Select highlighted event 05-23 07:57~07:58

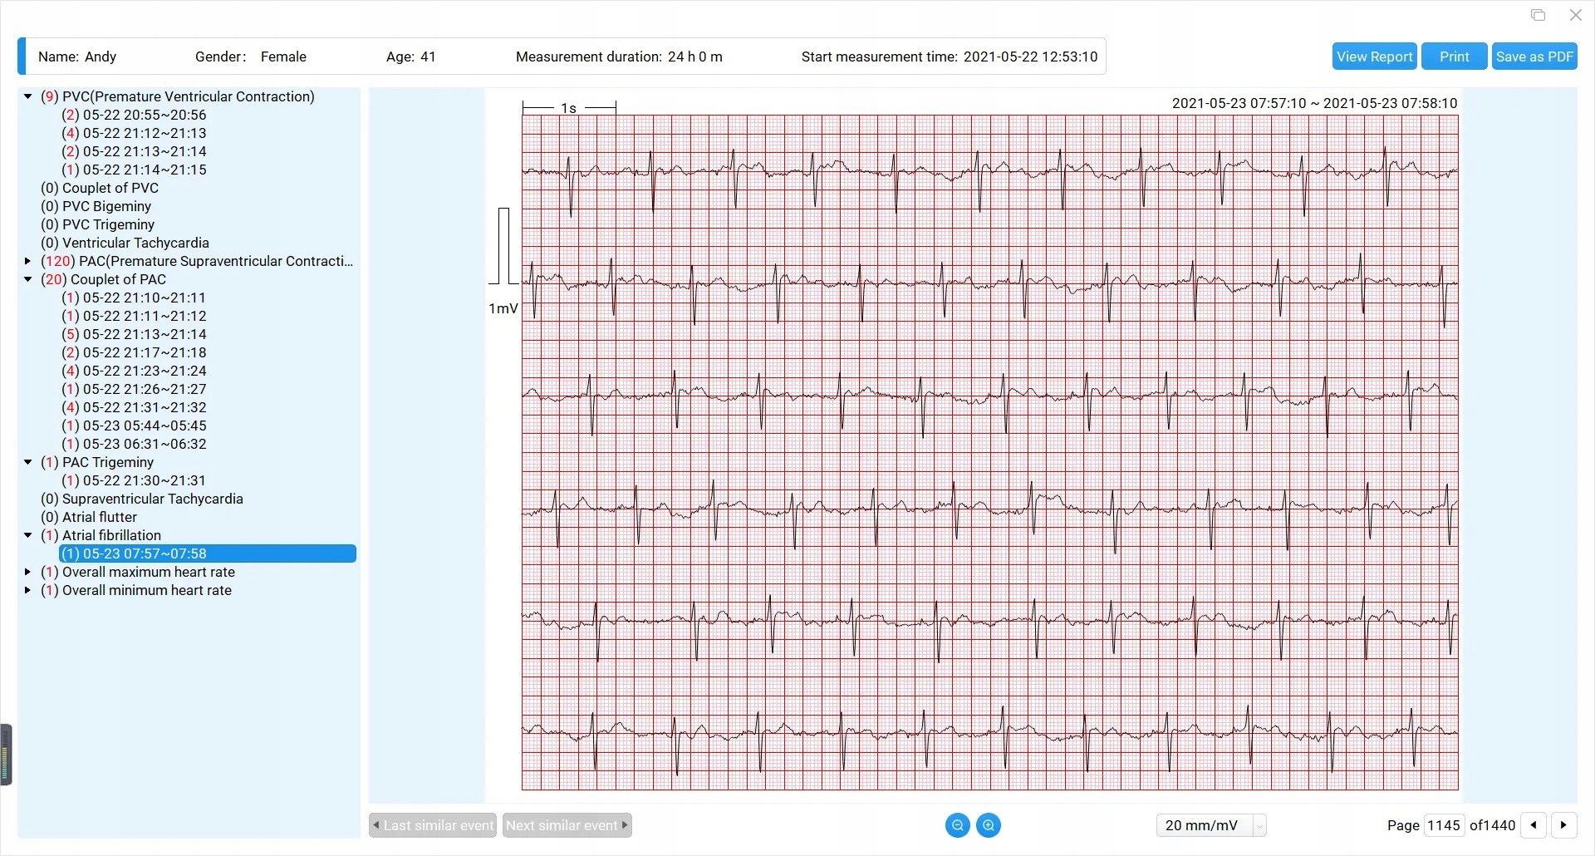pos(208,553)
